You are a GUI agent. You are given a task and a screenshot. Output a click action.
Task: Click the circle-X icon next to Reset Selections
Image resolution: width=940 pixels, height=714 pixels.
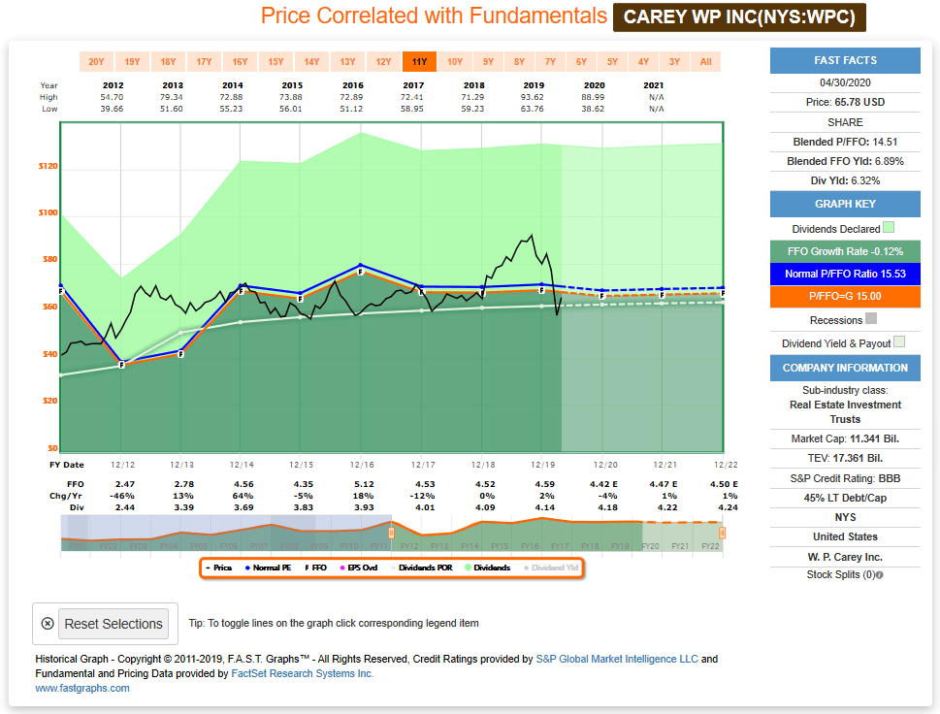48,623
